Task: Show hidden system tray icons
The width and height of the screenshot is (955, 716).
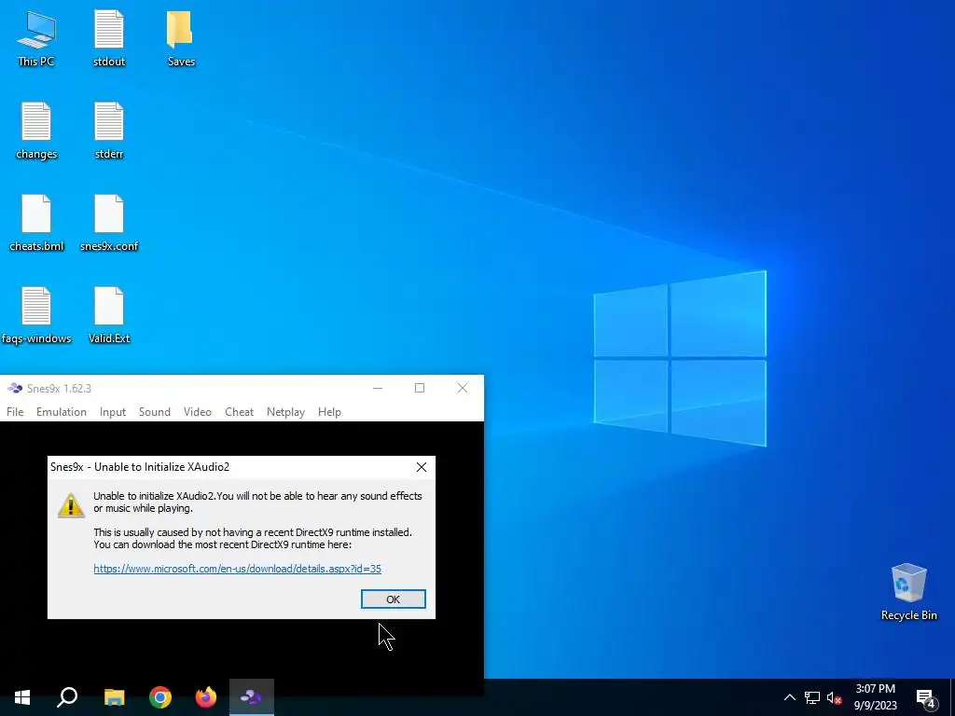Action: [x=789, y=697]
